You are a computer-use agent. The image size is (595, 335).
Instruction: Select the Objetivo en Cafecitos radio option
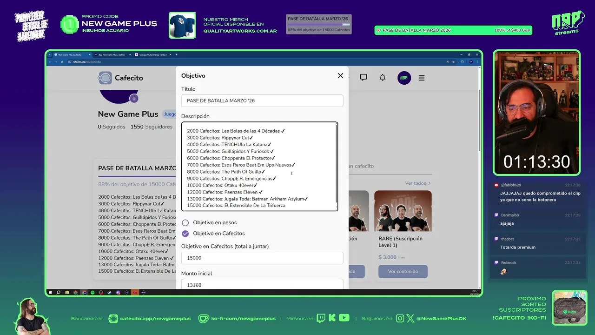click(x=185, y=234)
